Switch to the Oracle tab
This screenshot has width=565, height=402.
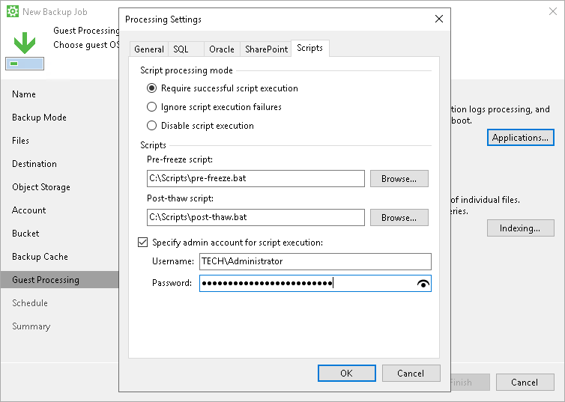click(222, 49)
